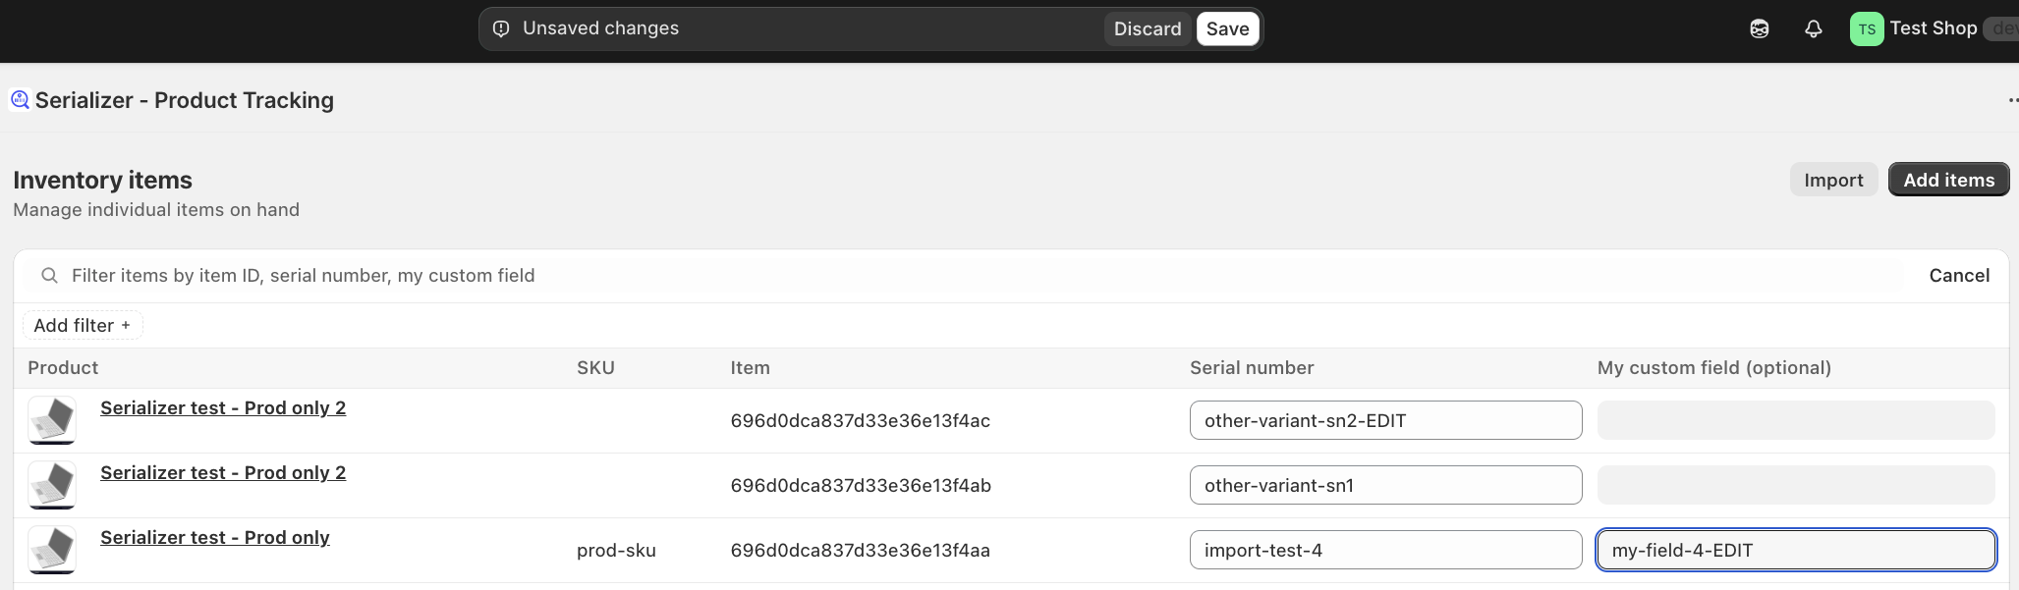Edit the other-variant-sn2-EDIT serial number field

click(1384, 420)
